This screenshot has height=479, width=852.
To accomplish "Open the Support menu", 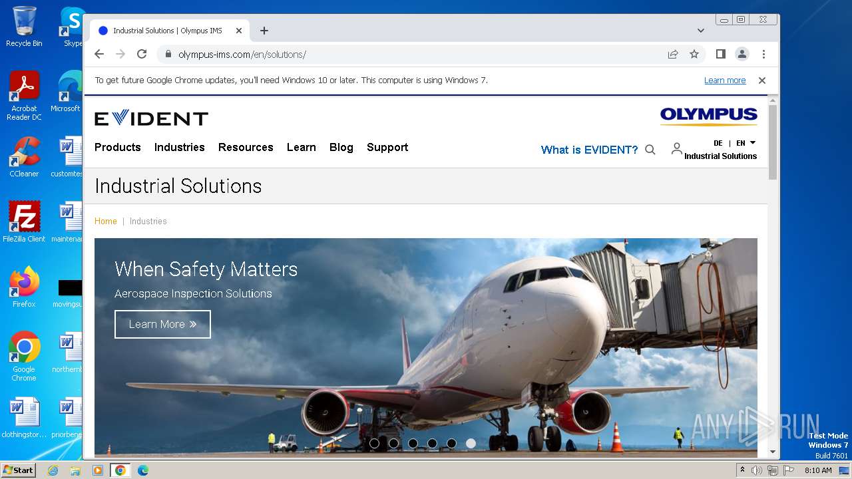I will (387, 148).
